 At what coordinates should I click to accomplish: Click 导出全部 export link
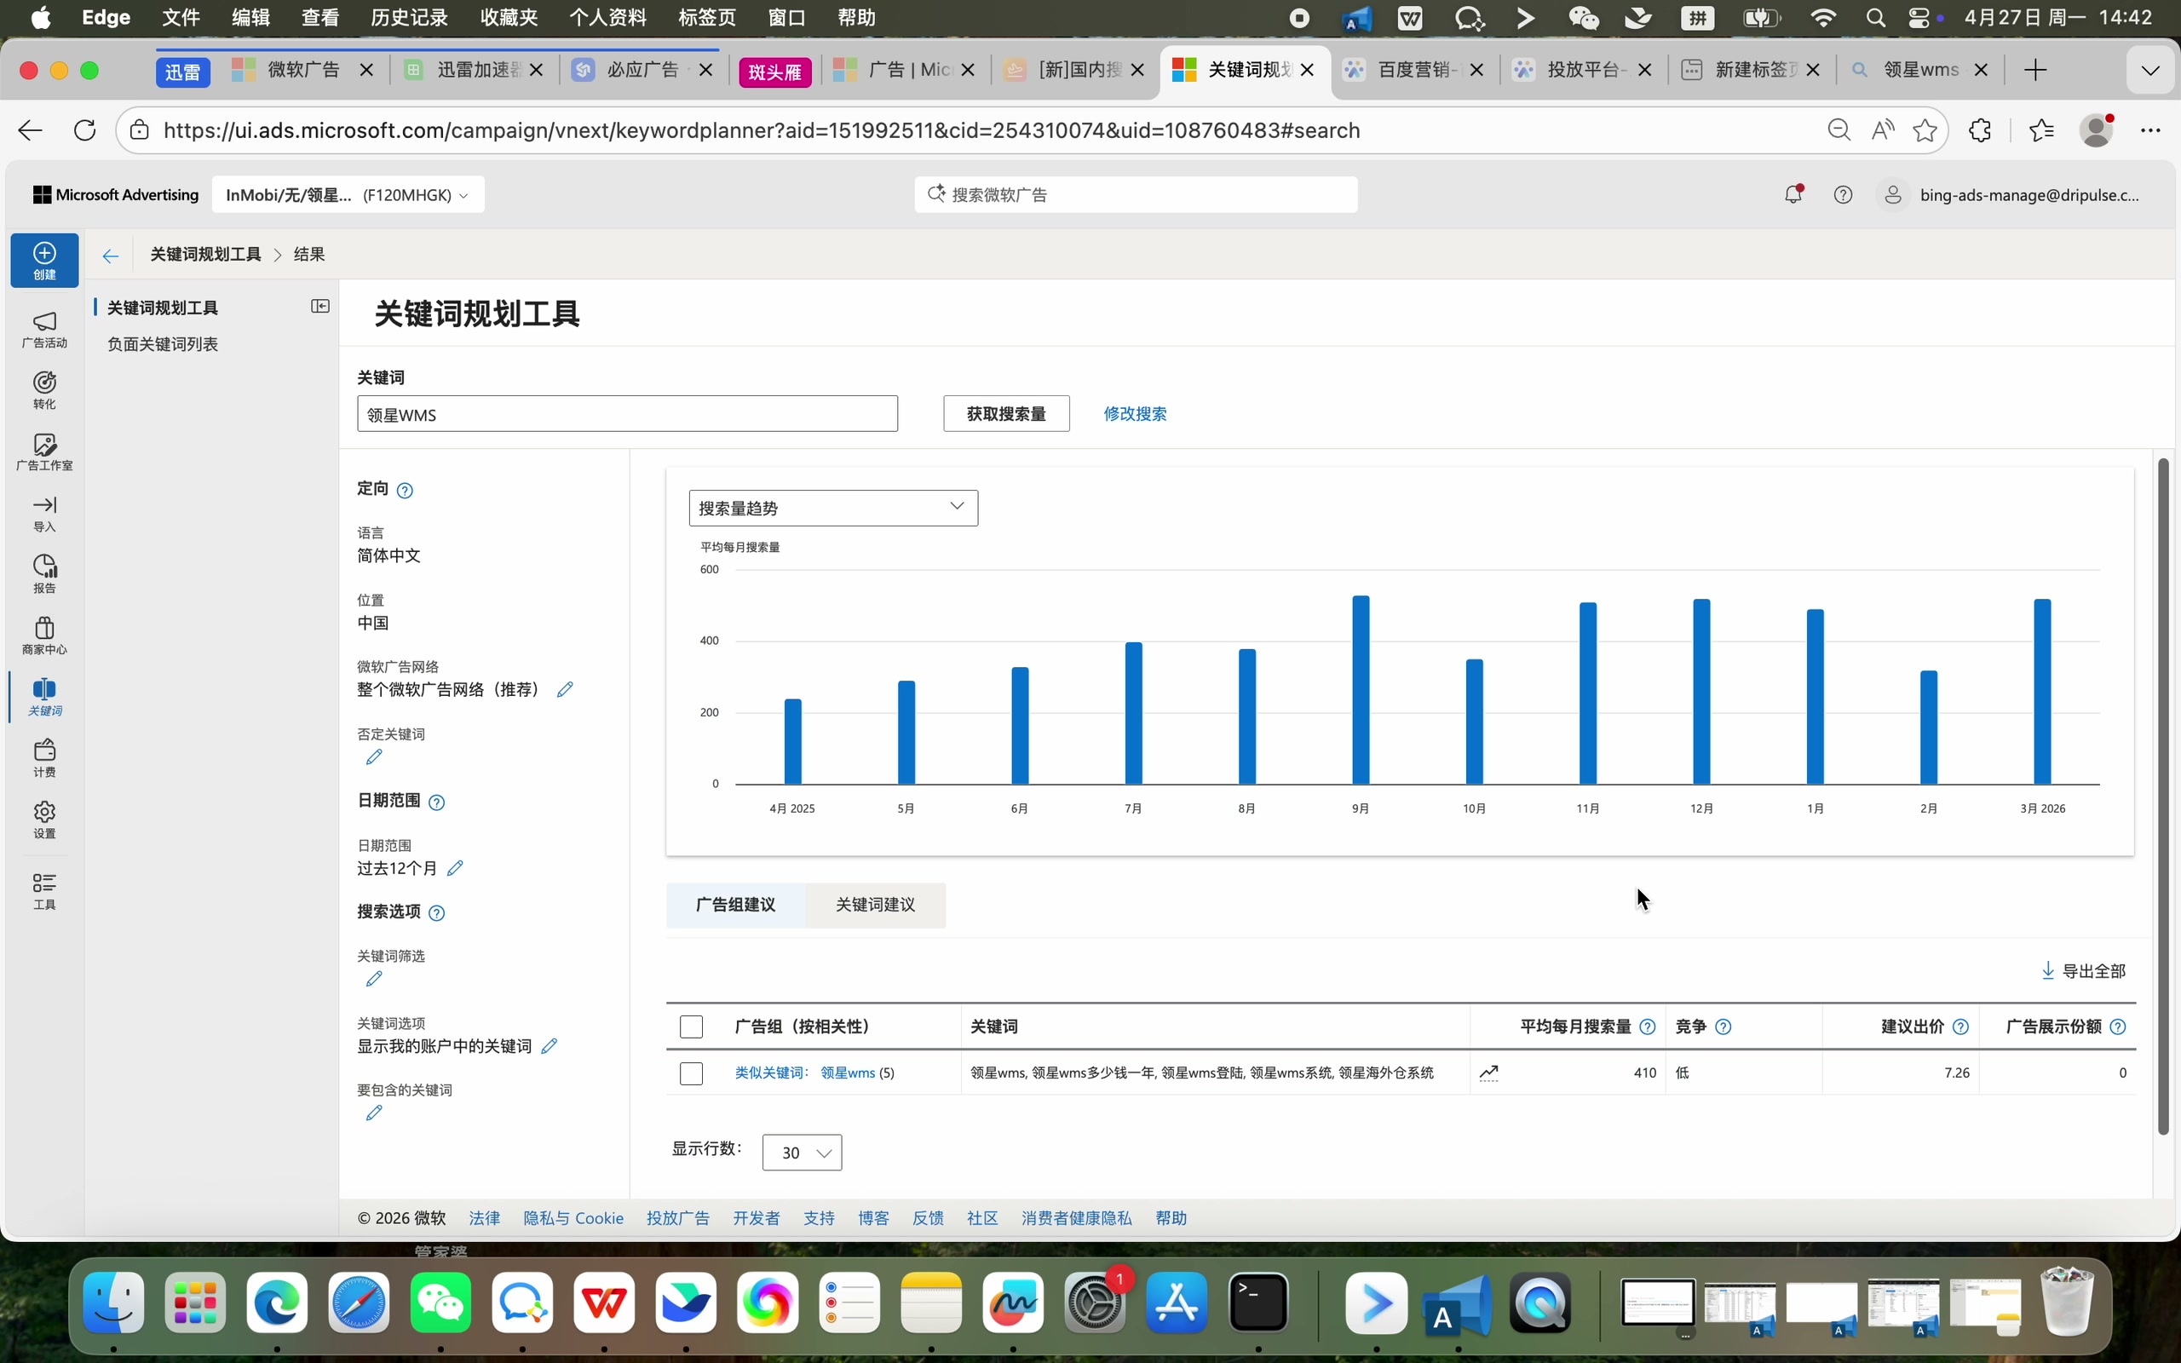coord(2083,971)
